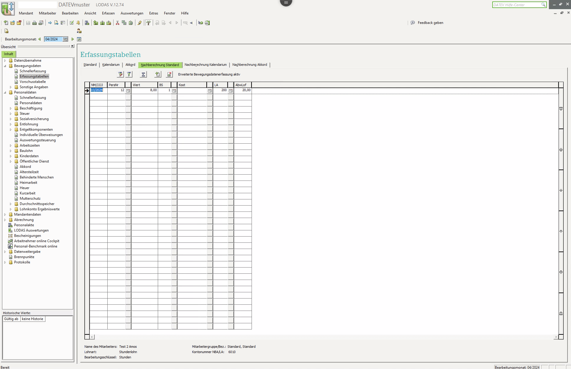Open the Mandant menu
The height and width of the screenshot is (369, 571).
click(26, 13)
